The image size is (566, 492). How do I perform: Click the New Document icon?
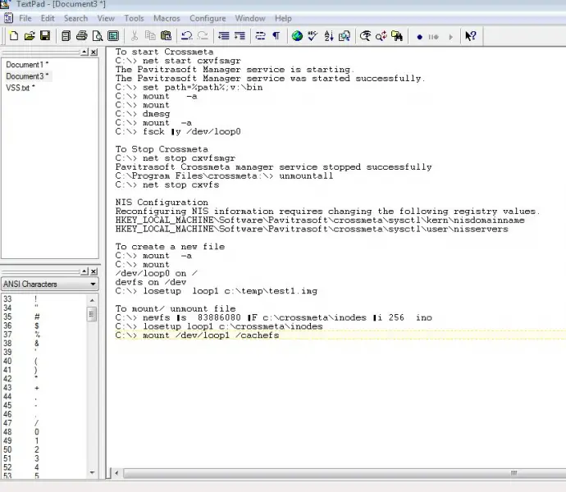coord(14,36)
